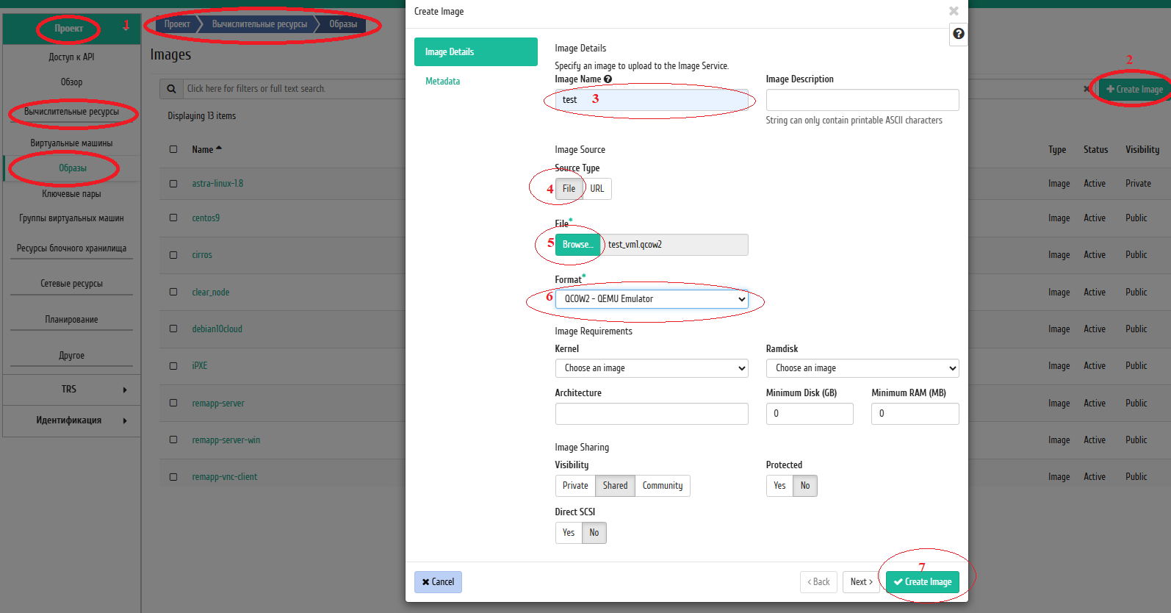Click the Back button
1171x613 pixels.
(x=818, y=582)
